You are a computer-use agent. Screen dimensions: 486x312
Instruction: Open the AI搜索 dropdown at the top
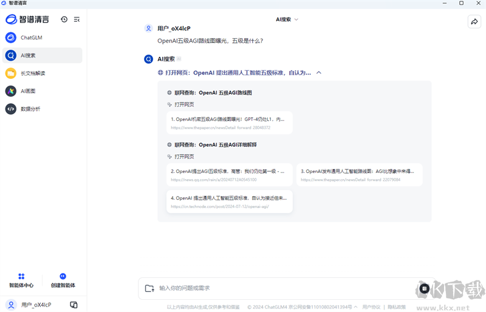click(287, 19)
